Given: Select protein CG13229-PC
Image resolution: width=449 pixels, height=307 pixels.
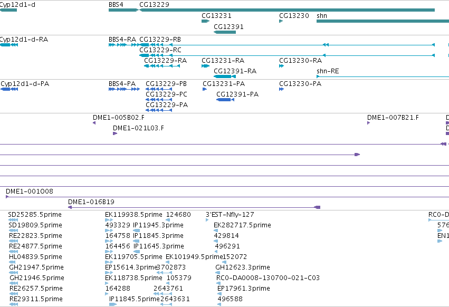Looking at the screenshot, I should tap(159, 100).
